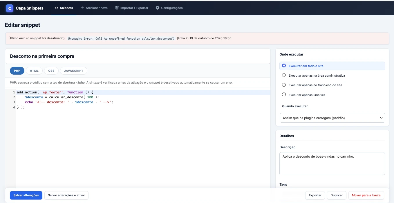
Task: Click line number 4 in the gutter
Action: point(14,107)
